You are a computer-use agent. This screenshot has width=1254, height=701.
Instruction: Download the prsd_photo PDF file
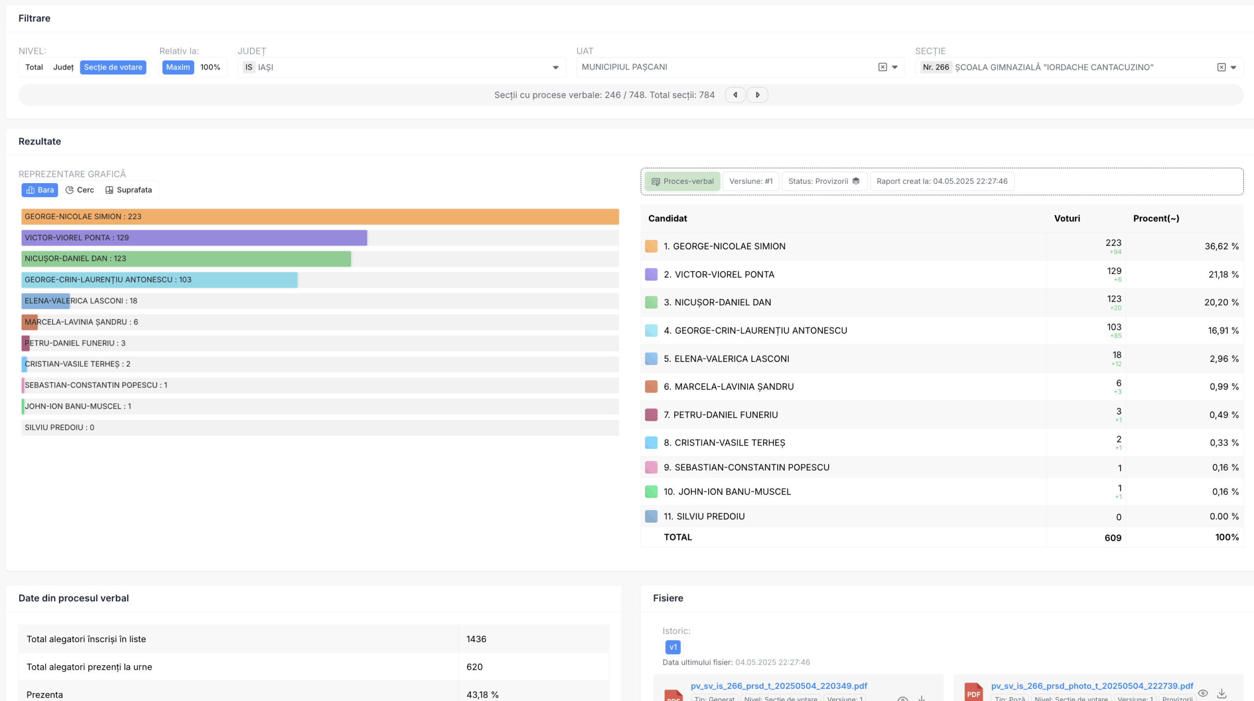[1222, 693]
